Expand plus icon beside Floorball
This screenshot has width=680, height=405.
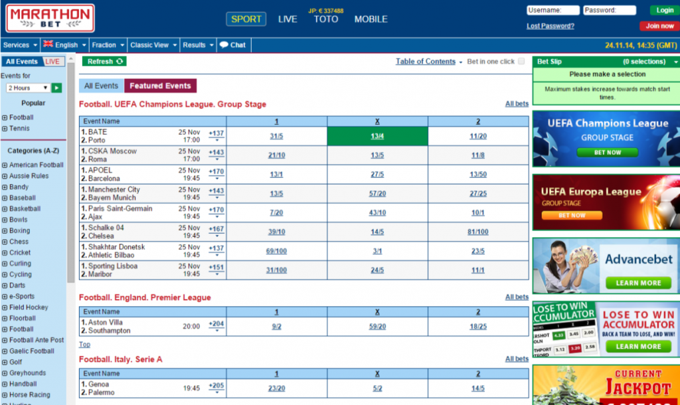click(5, 318)
